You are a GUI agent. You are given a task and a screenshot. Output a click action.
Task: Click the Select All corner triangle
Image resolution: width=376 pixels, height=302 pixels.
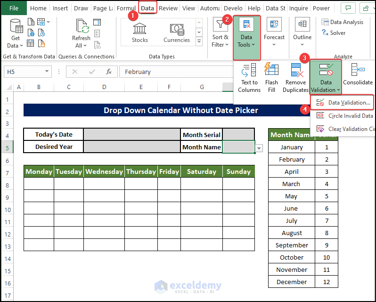[8, 87]
